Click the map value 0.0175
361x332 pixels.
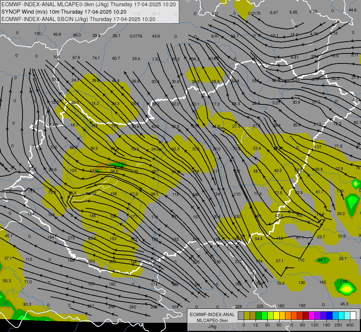click(x=254, y=13)
